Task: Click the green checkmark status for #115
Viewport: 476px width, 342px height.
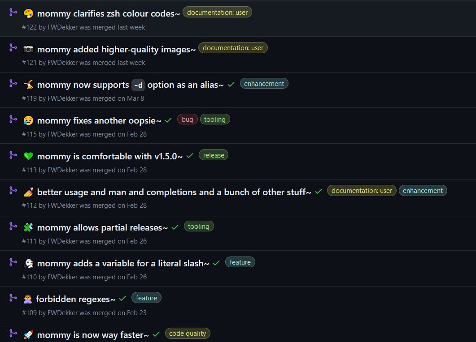Action: (x=168, y=120)
